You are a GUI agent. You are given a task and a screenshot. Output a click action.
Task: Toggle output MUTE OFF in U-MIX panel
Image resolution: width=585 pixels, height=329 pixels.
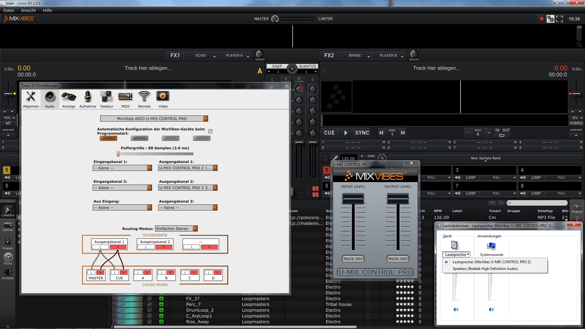tap(398, 259)
